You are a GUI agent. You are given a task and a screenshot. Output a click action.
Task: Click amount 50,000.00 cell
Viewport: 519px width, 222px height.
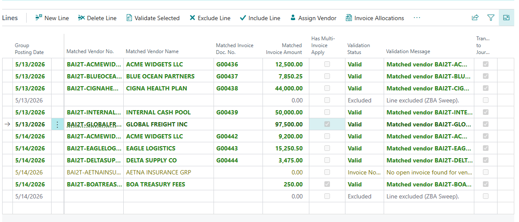pyautogui.click(x=286, y=112)
